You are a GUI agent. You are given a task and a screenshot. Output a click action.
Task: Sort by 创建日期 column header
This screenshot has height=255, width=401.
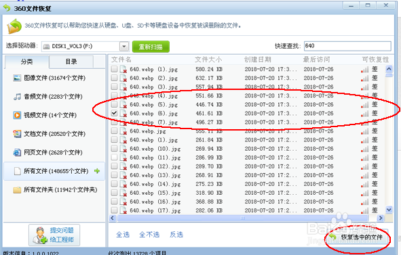click(258, 60)
